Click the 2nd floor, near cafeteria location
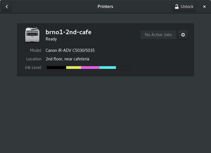 (x=67, y=59)
